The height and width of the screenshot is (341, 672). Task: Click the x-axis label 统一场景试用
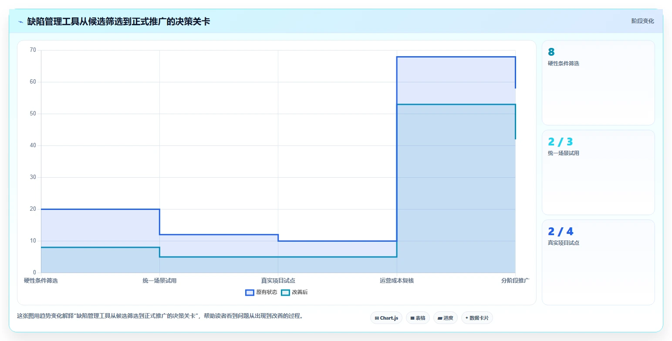tap(159, 280)
